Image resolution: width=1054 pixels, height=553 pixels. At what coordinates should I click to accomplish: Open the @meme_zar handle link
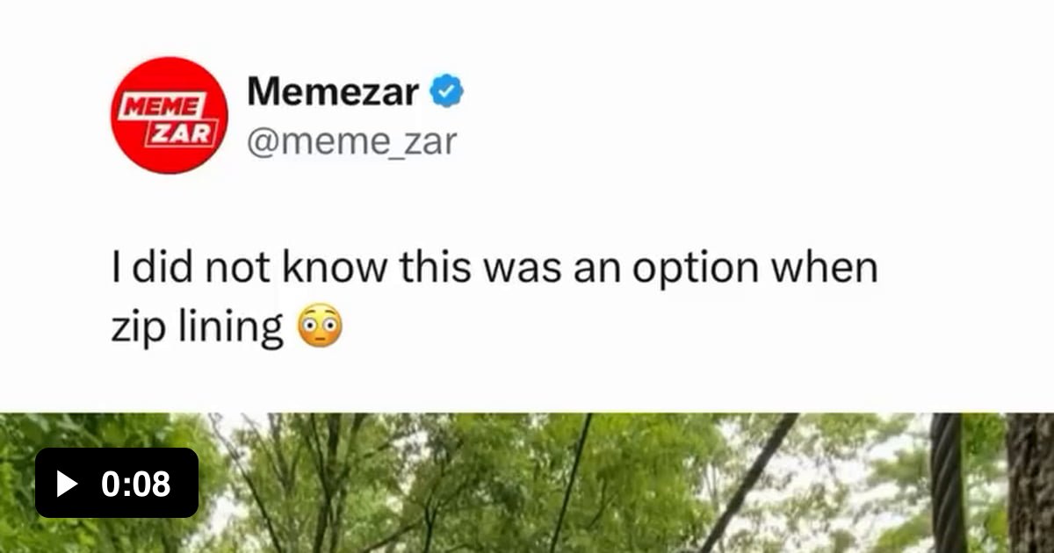tap(351, 140)
